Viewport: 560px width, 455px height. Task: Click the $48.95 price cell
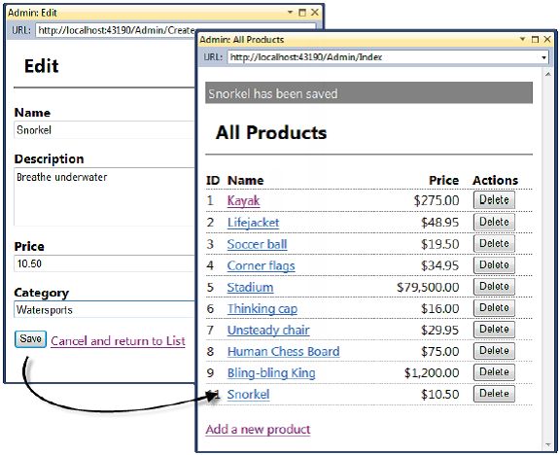pos(439,223)
